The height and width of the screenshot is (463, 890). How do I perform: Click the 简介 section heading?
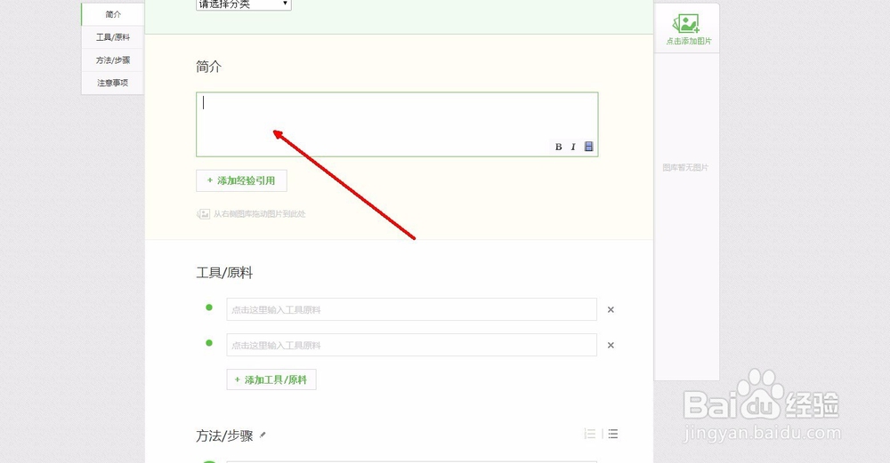[x=208, y=67]
